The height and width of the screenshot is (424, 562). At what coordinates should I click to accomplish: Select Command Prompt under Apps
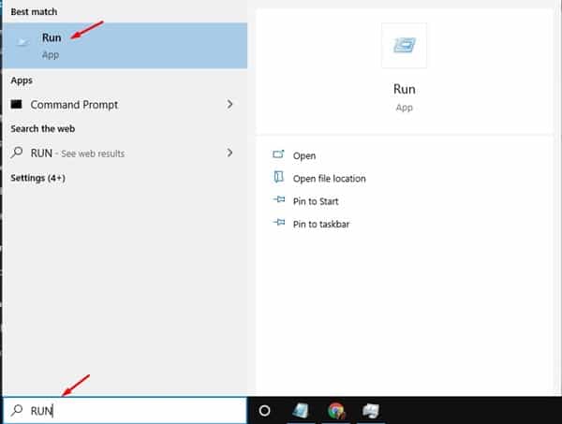click(x=125, y=105)
